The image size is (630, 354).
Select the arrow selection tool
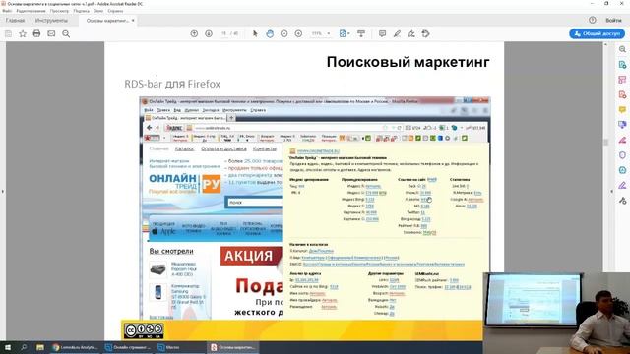point(255,33)
